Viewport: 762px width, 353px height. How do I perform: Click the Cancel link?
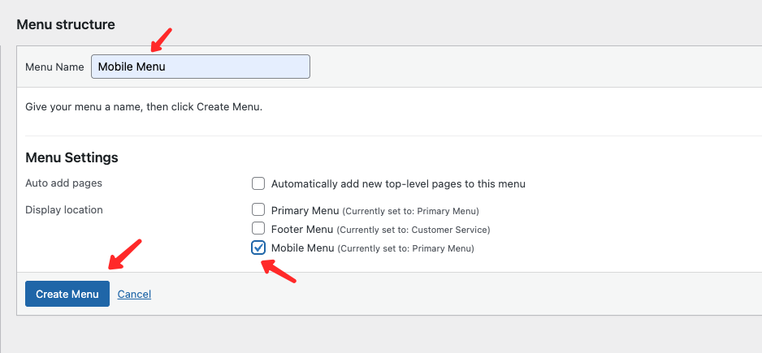click(x=134, y=294)
